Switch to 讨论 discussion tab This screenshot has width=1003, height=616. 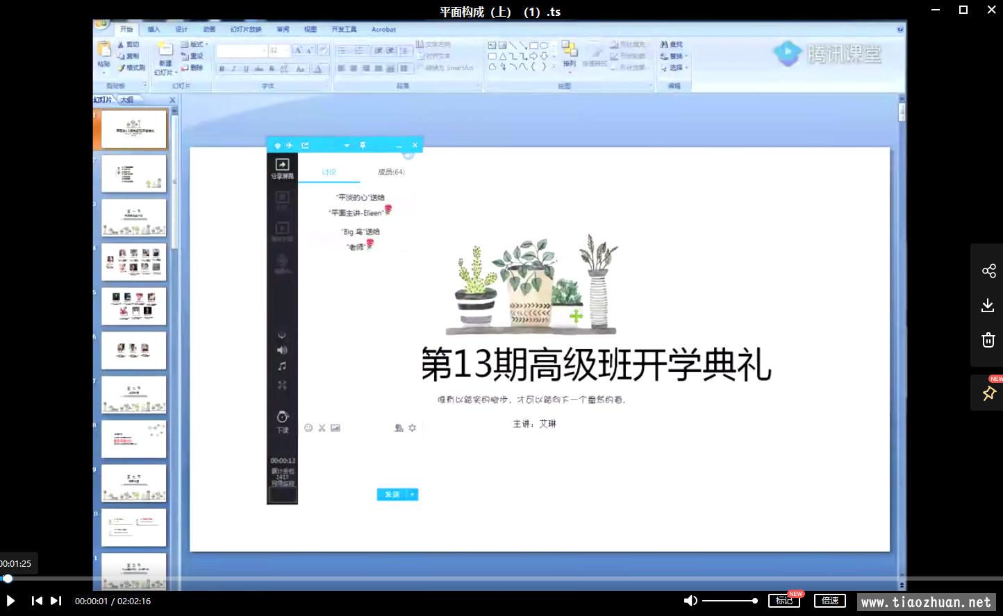point(329,172)
